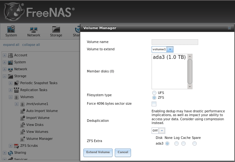Viewport: 235px width, 162px height.
Task: Click the Sharing tree icon
Action: [10, 153]
